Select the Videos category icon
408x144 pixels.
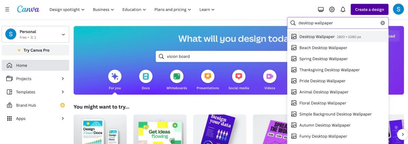270,76
